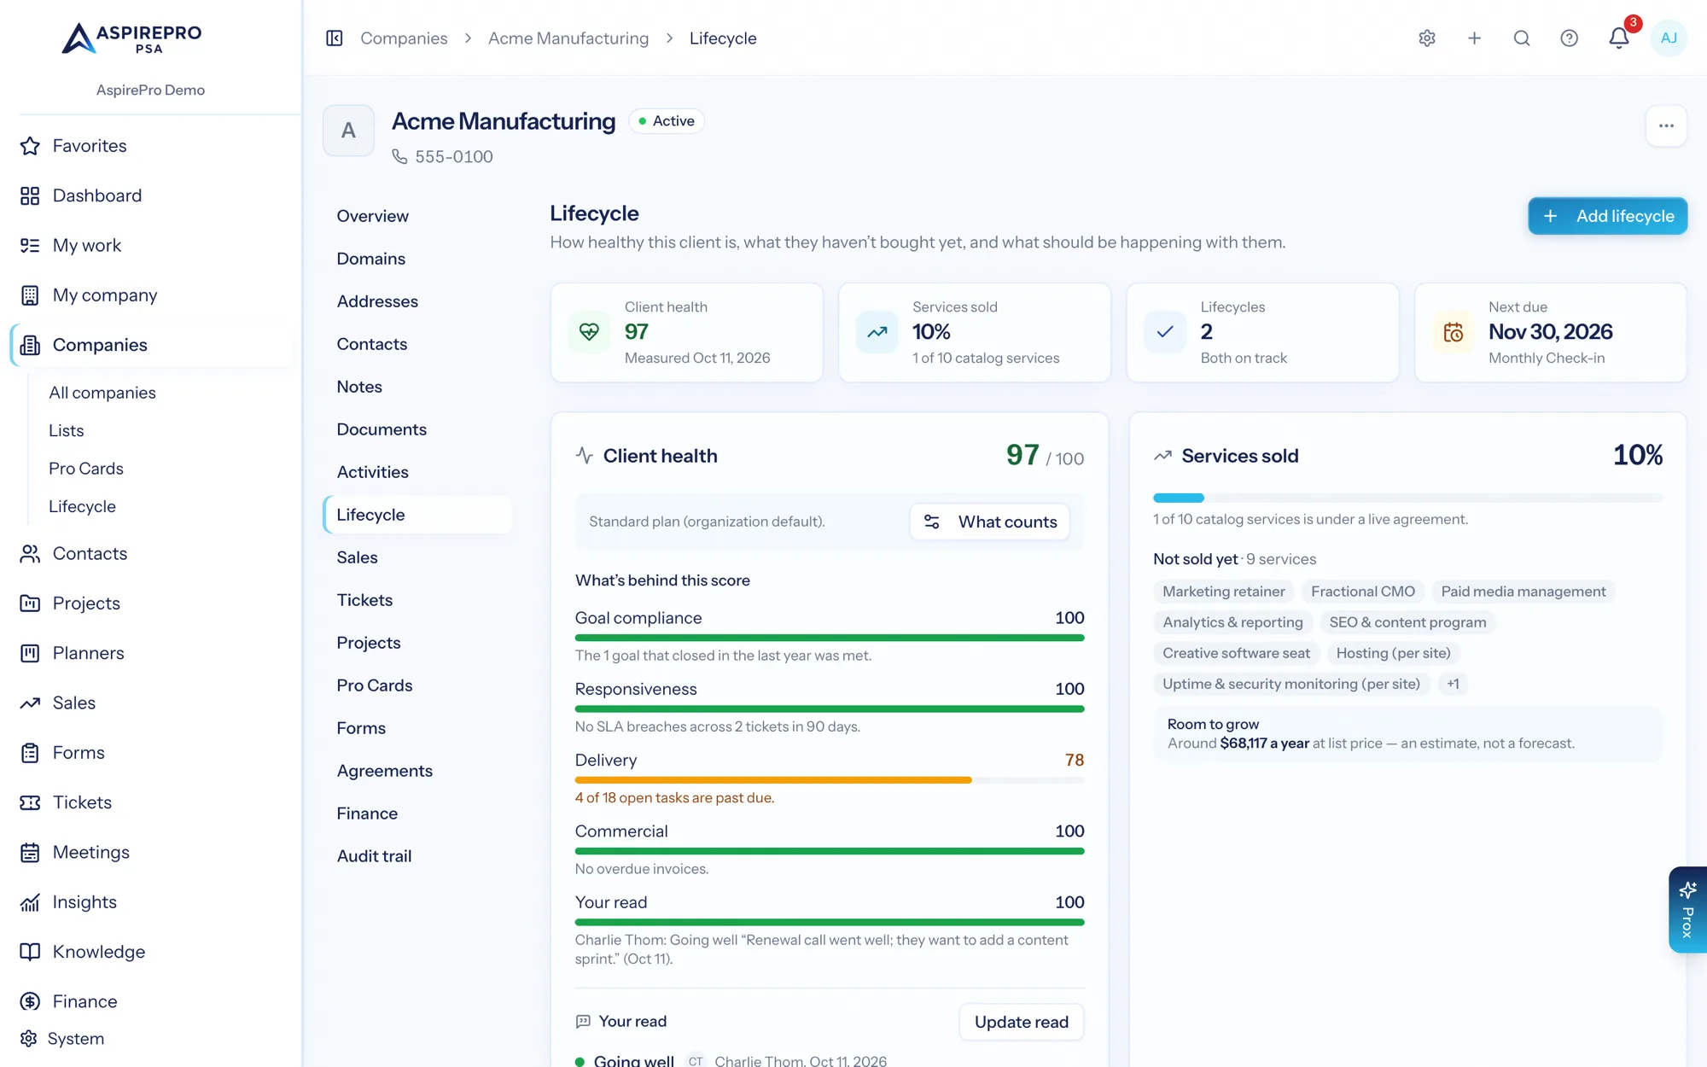
Task: Open Knowledge in the sidebar
Action: 151,952
